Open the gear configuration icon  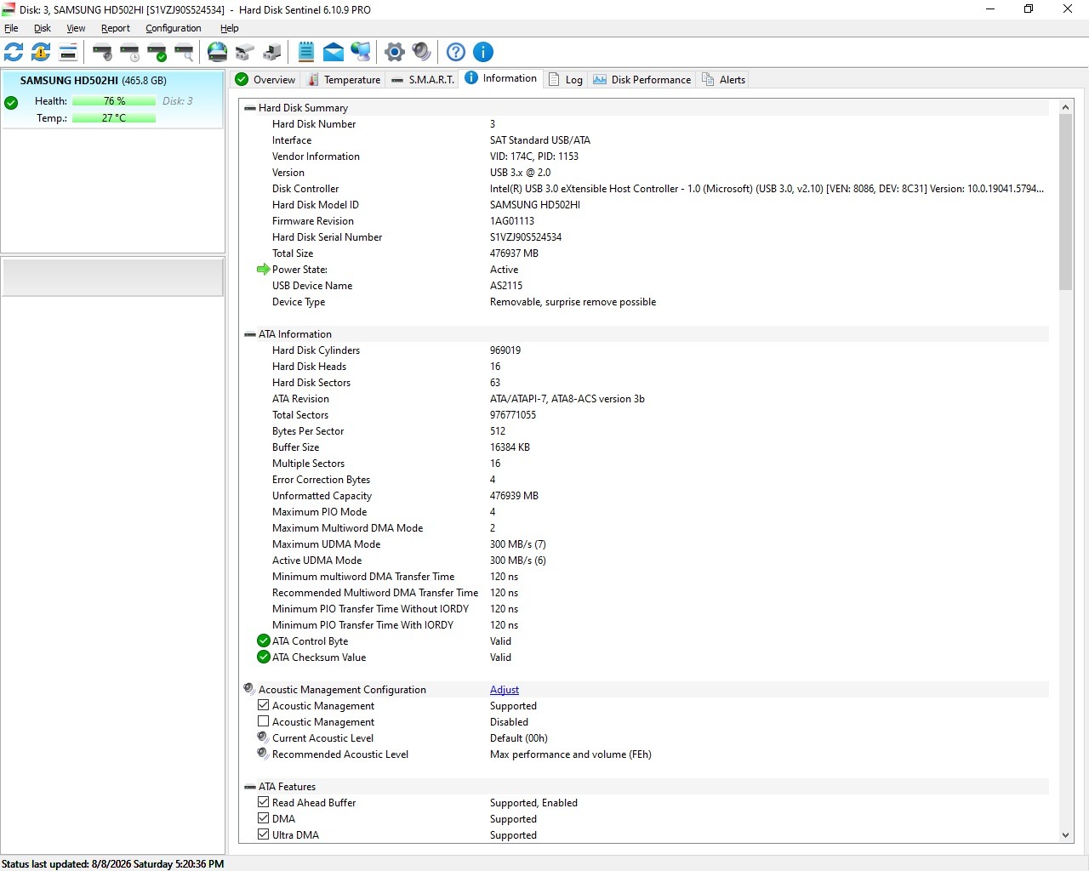395,52
